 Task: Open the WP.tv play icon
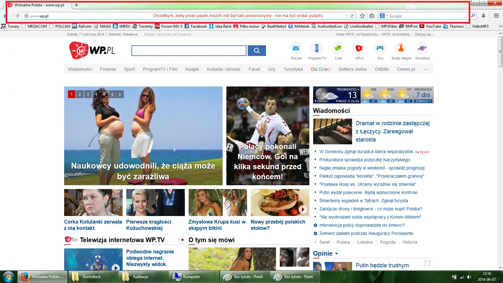359,48
